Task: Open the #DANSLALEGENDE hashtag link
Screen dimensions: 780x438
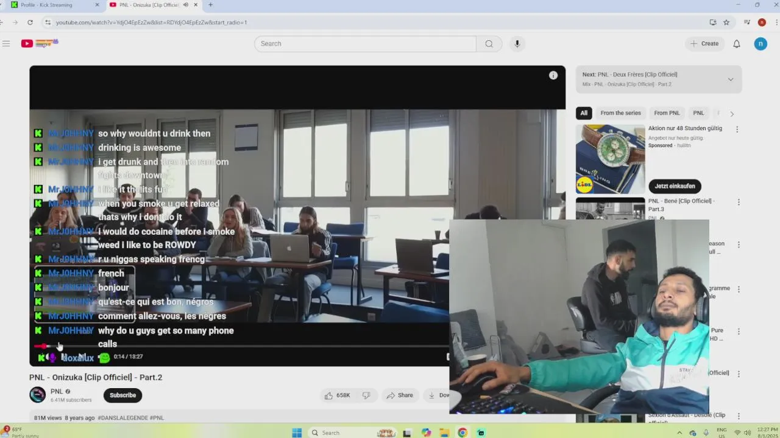Action: (122, 418)
